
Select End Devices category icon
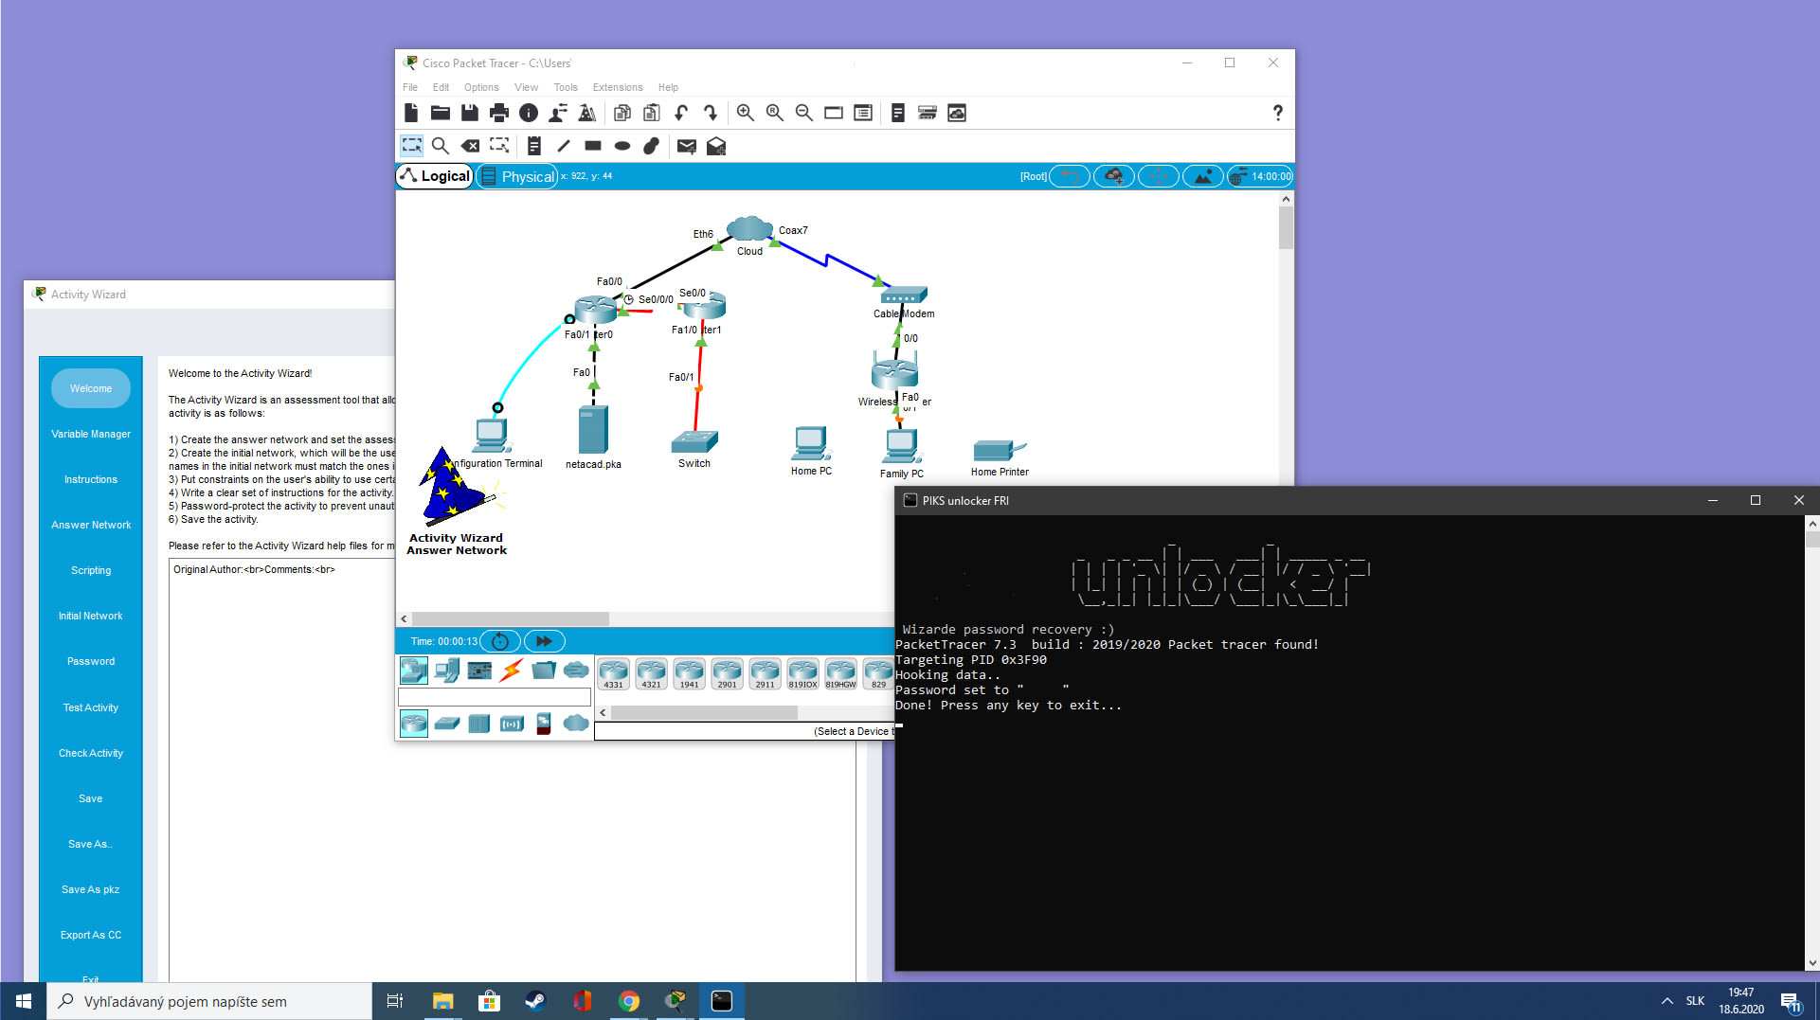tap(447, 671)
